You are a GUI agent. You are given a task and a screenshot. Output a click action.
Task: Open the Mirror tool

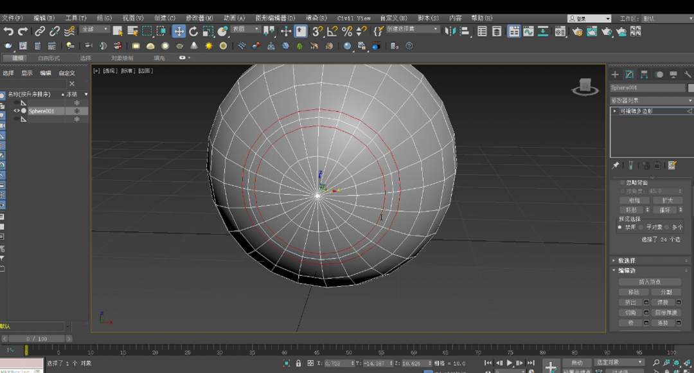(x=450, y=31)
